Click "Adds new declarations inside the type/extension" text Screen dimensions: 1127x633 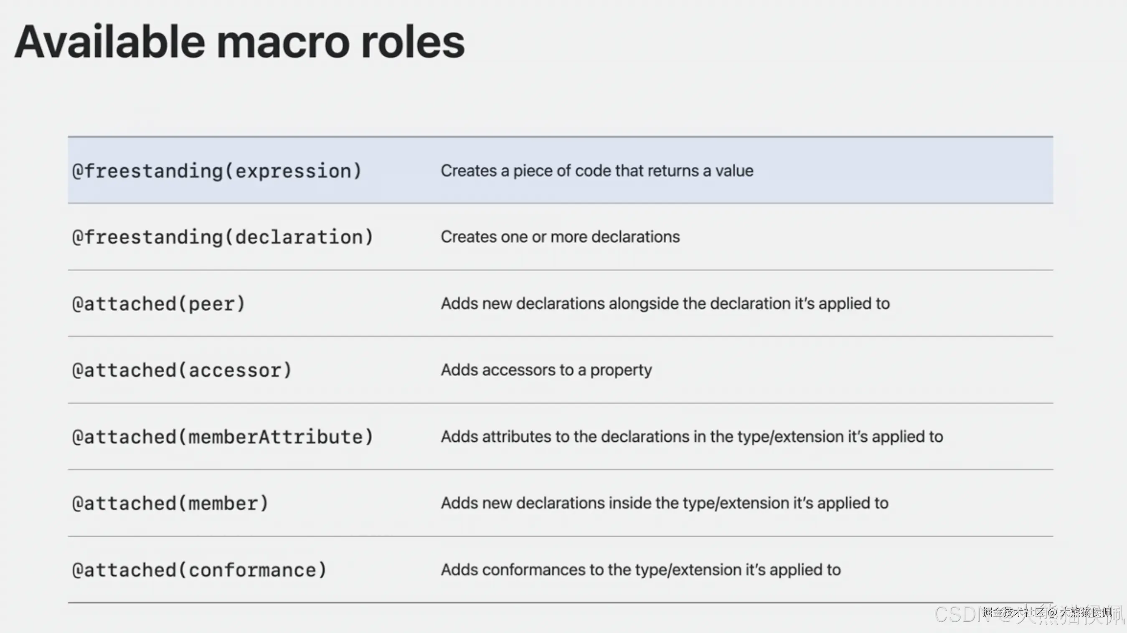(x=664, y=503)
